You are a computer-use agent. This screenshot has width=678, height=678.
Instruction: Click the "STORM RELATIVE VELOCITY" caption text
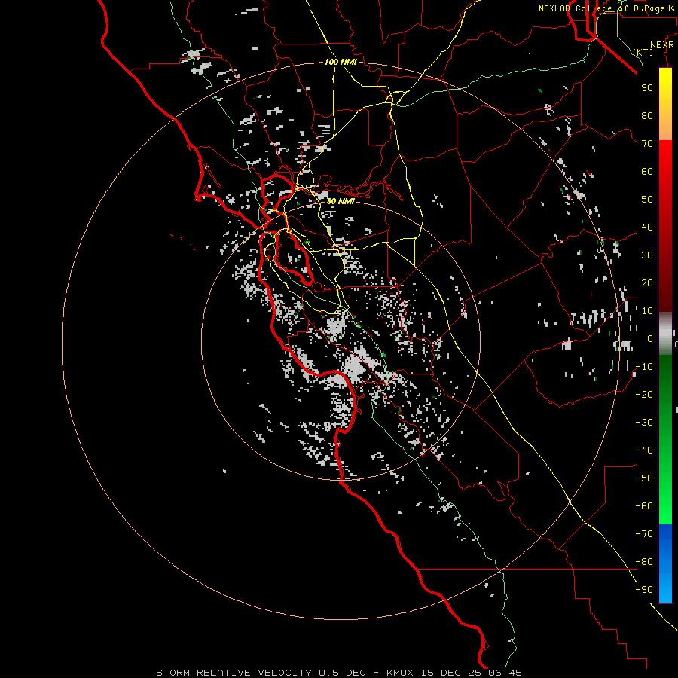pos(234,673)
